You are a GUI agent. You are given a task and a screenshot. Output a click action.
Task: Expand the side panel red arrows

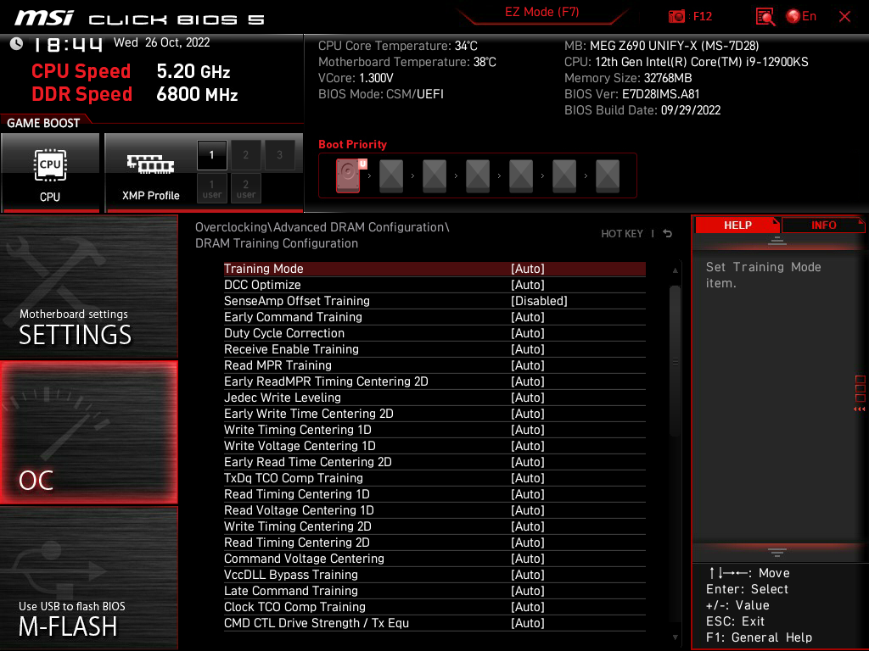[859, 409]
